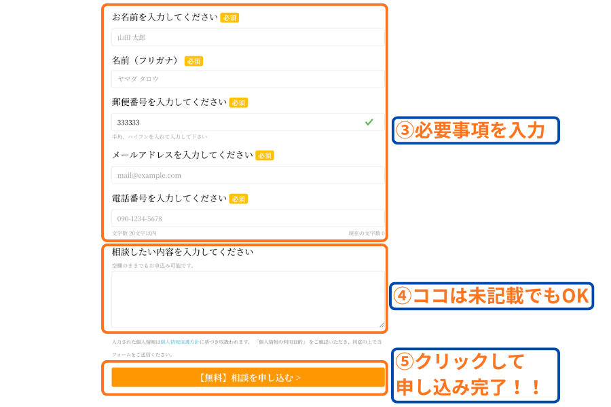Click the ③必要事項を入力 annotation box
611x407 pixels.
click(x=477, y=130)
